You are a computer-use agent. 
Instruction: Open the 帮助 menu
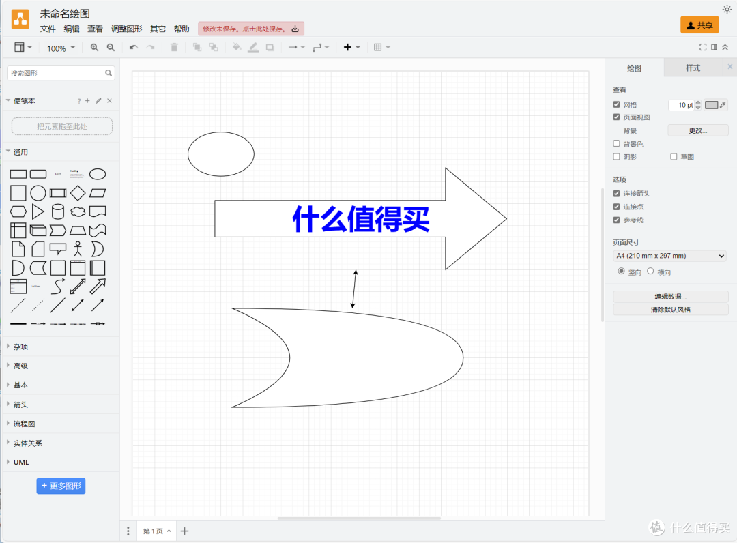pos(182,29)
